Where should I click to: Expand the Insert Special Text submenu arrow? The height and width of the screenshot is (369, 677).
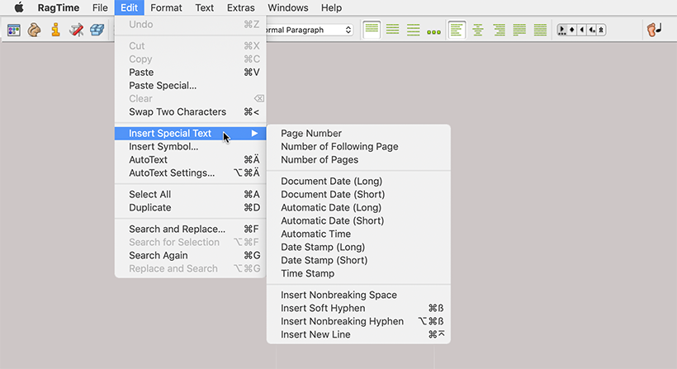[x=255, y=134]
